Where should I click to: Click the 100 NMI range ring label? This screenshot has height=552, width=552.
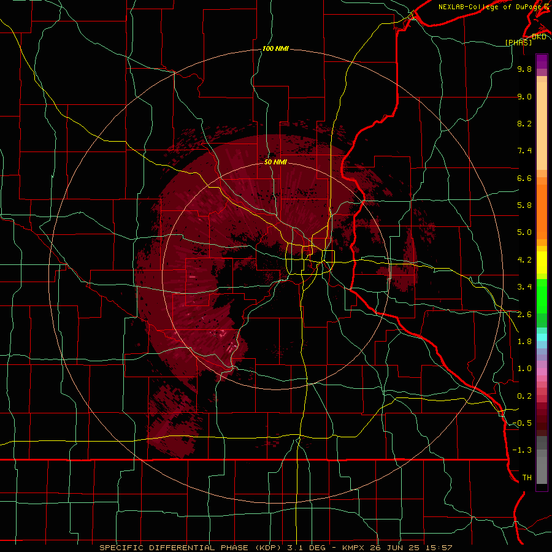tap(275, 48)
